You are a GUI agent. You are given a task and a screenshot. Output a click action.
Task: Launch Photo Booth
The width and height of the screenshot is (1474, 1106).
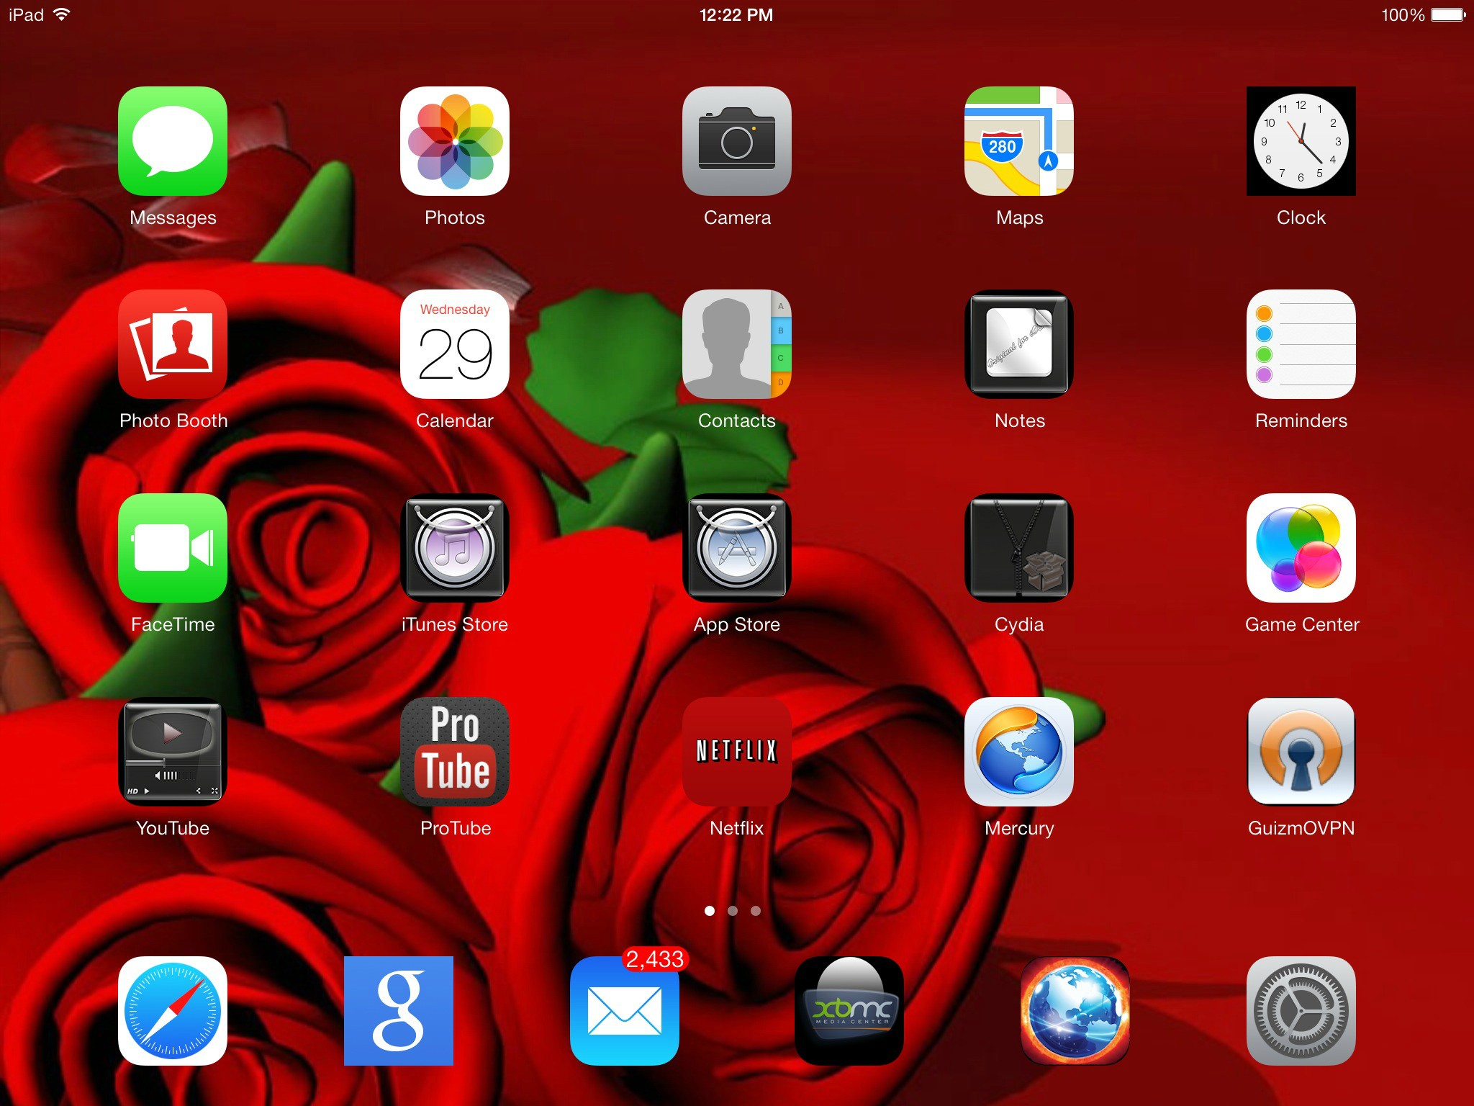pyautogui.click(x=173, y=344)
